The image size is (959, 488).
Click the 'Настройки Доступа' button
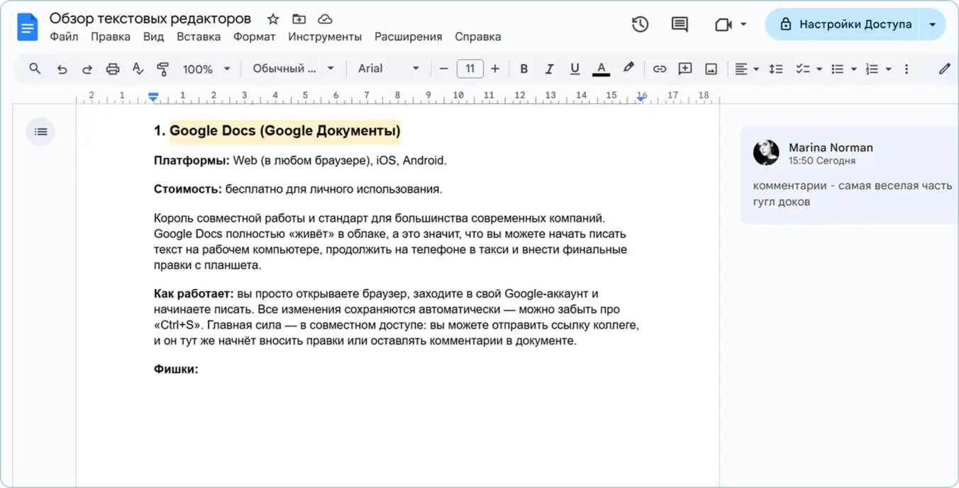click(855, 23)
